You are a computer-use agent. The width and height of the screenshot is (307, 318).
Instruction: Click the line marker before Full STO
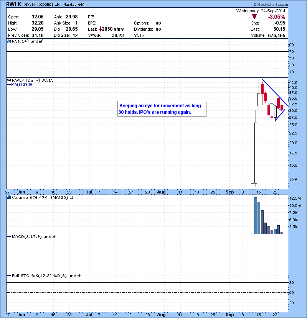point(9,275)
